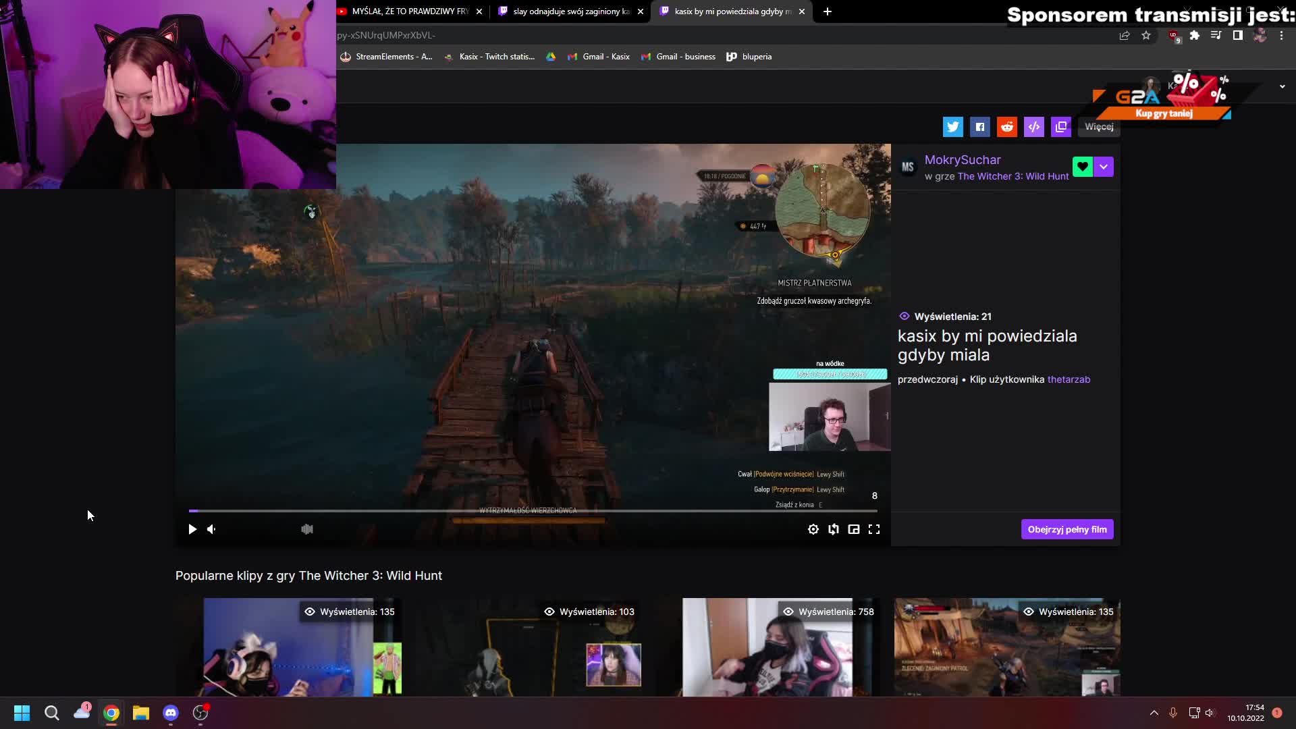Open Chrome three-dot menu

point(1281,35)
